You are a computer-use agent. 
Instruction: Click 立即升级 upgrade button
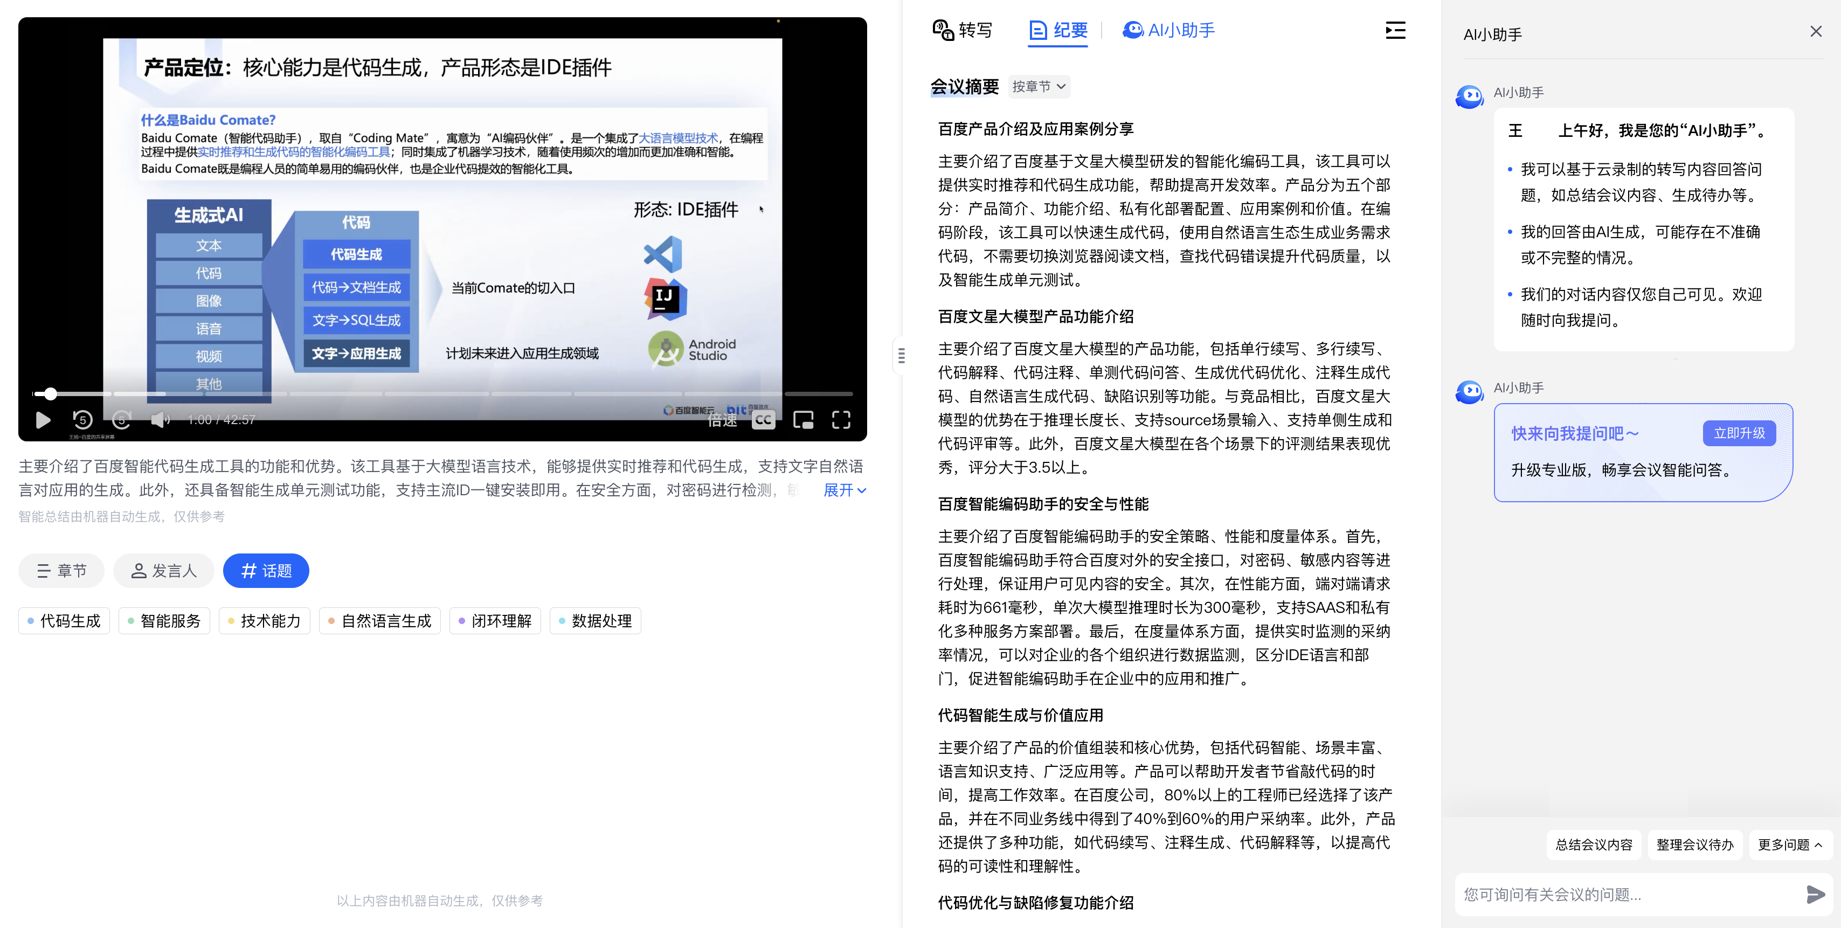tap(1739, 433)
